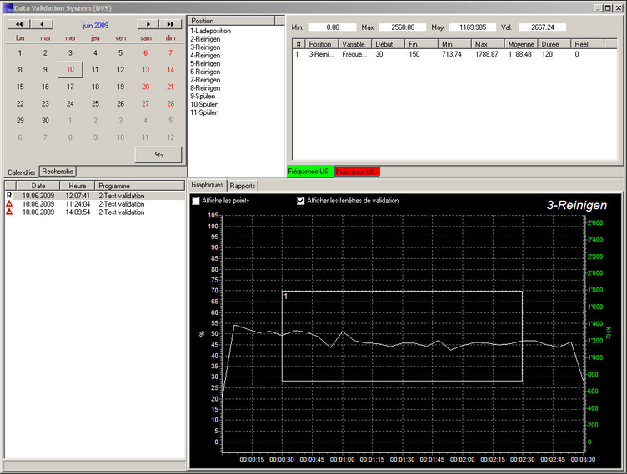The height and width of the screenshot is (474, 627).
Task: Close the Data Validation System window
Action: [618, 8]
